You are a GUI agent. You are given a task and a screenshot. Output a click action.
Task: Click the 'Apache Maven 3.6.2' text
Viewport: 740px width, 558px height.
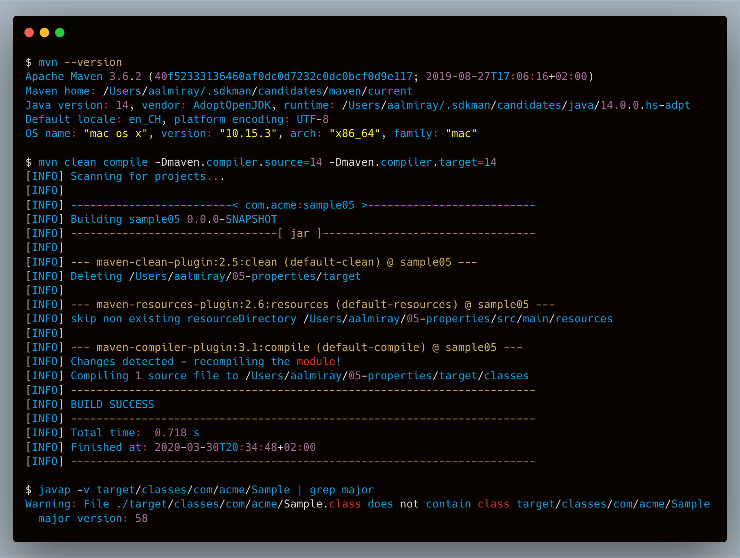(83, 77)
